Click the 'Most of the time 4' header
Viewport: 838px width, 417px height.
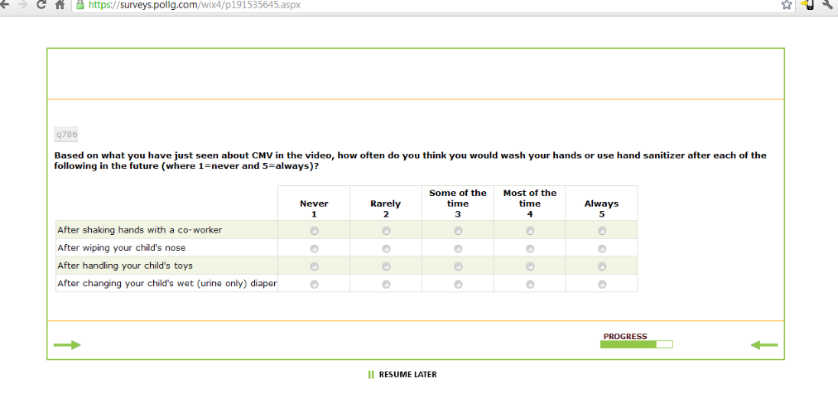[x=530, y=204]
